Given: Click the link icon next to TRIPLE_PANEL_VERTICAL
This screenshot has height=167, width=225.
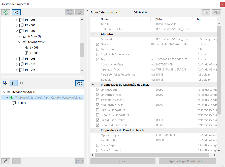Looking at the screenshot, I should [153, 70].
